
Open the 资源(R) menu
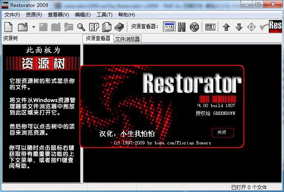34,14
